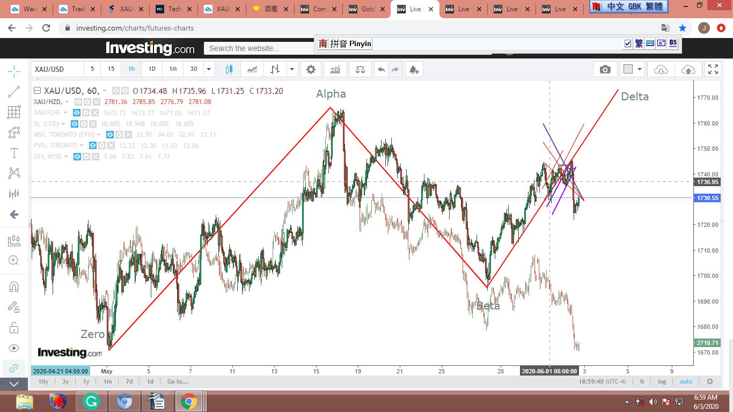Enter fullscreen chart mode
The height and width of the screenshot is (412, 733).
point(713,69)
